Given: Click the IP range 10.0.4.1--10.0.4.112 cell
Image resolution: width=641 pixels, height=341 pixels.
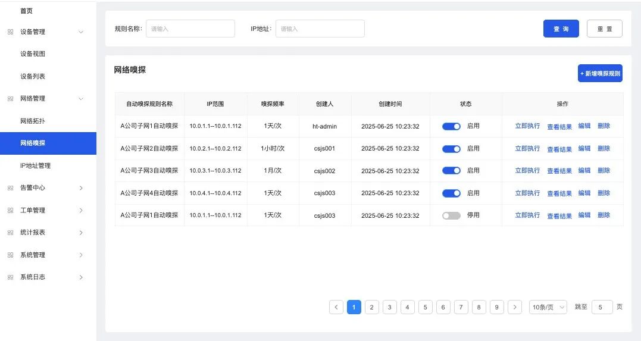Looking at the screenshot, I should coord(215,193).
